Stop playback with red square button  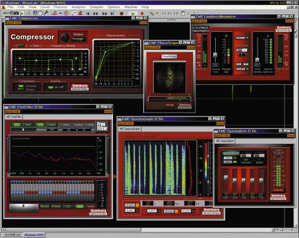121,13
